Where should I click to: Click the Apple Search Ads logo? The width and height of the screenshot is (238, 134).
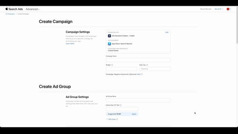coord(14,9)
